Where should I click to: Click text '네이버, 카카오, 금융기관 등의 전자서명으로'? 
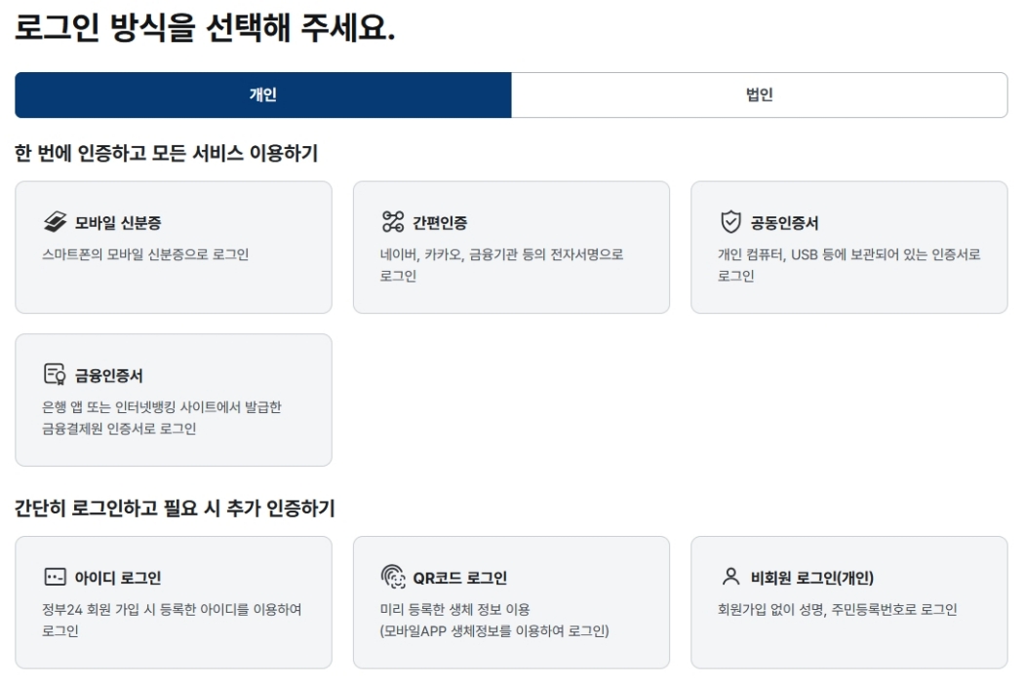coord(501,254)
